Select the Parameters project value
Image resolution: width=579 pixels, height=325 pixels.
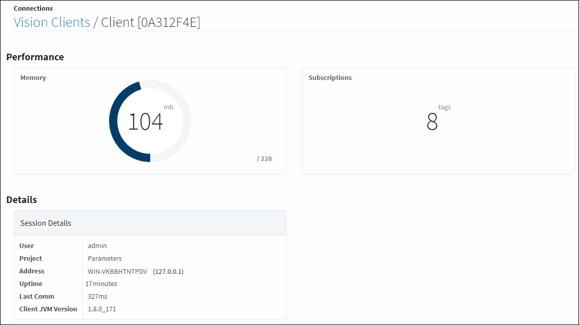[105, 259]
